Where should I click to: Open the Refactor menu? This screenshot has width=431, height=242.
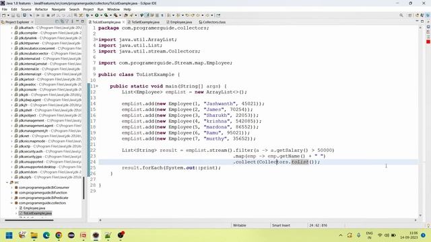coord(42,9)
